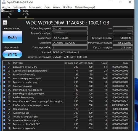Viewport: 138px width, 131px height.
Task: Select the blue status orb for drive E:
Action: coord(19,11)
